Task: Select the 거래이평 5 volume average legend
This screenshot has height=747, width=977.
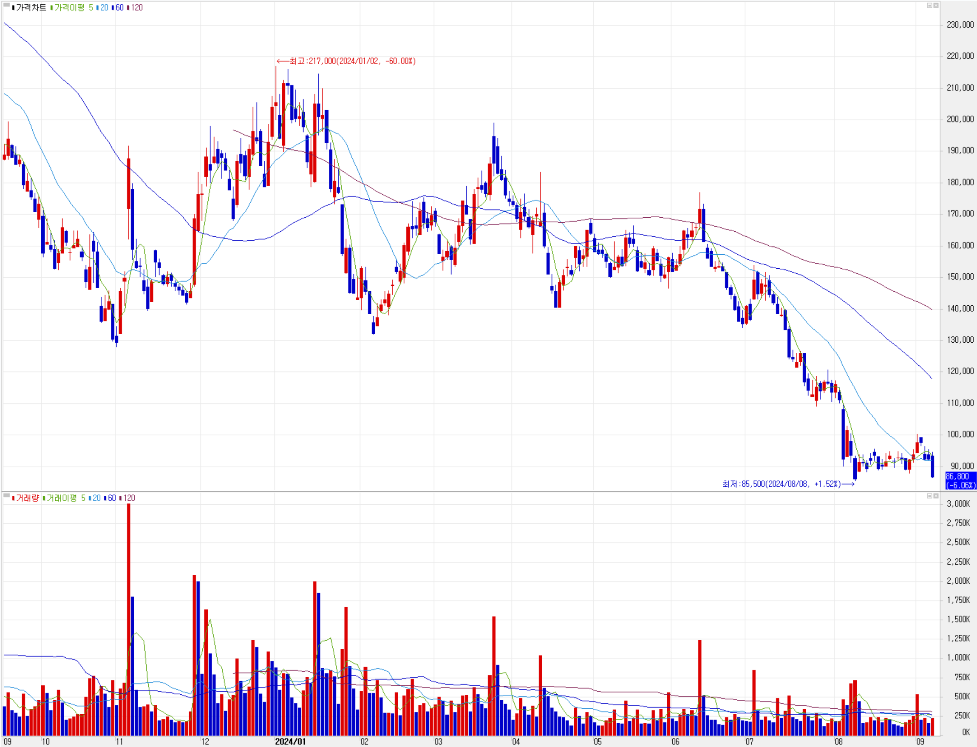Action: click(x=66, y=498)
